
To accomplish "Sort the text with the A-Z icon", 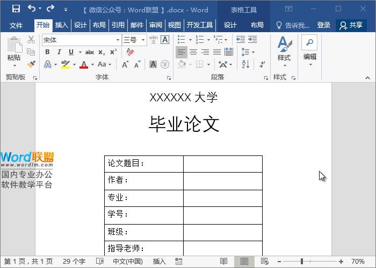I will 245,64.
